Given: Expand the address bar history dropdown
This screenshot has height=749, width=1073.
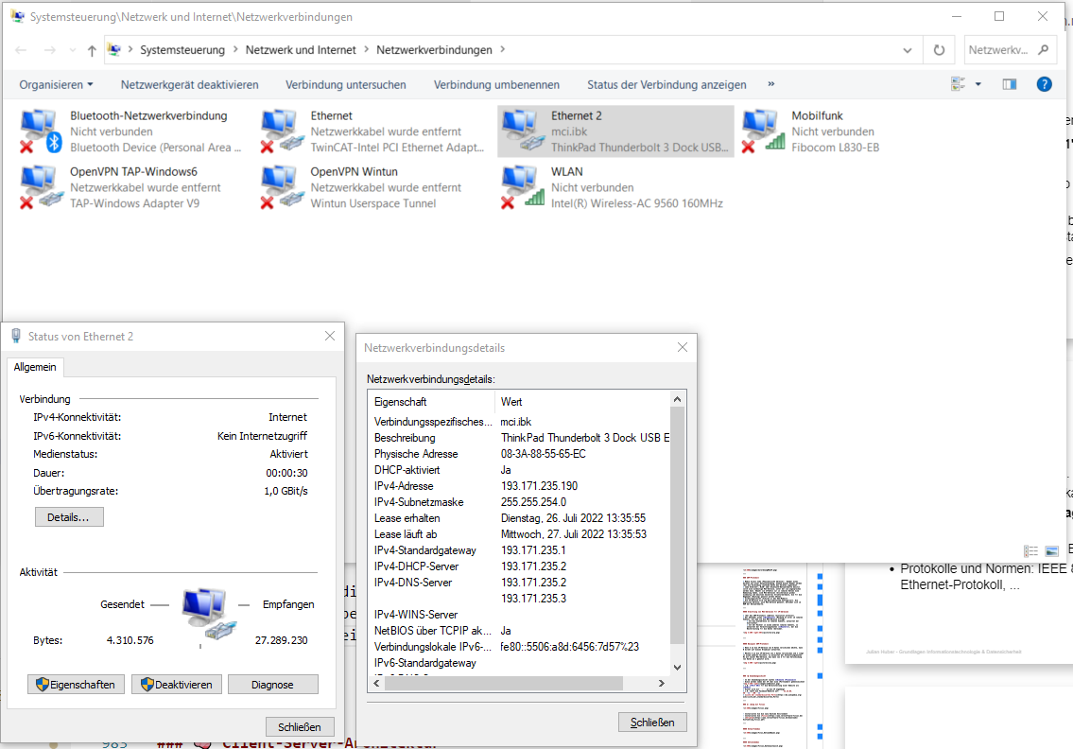Looking at the screenshot, I should point(908,50).
